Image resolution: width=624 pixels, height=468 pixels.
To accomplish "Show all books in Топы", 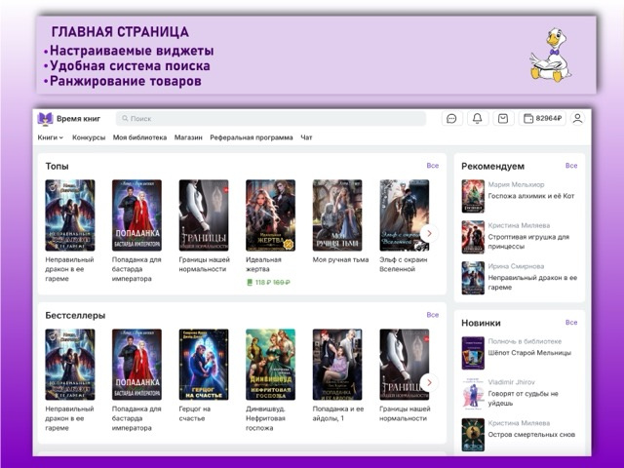I will (433, 166).
